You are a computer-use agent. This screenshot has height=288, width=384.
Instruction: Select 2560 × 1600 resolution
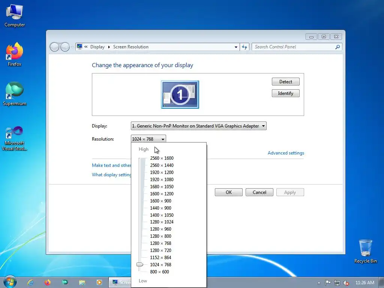162,158
